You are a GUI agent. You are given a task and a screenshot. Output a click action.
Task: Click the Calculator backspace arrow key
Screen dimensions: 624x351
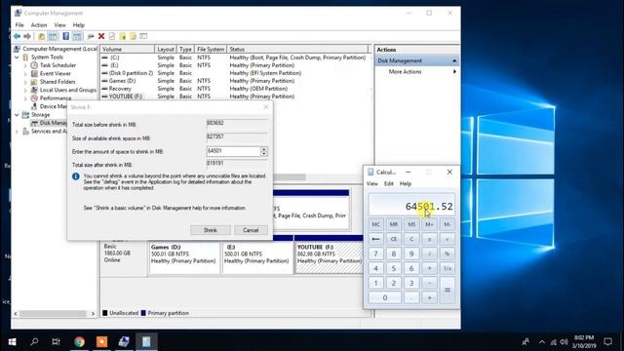(x=375, y=239)
